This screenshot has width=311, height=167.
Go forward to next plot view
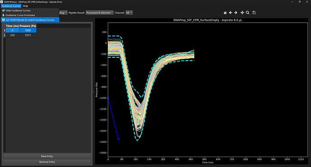(236, 13)
